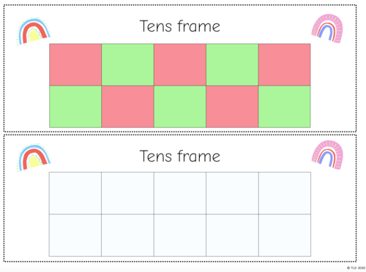Viewport: 366px width, 272px height.
Task: Click the top-left empty cell of blank frame
Action: point(75,193)
